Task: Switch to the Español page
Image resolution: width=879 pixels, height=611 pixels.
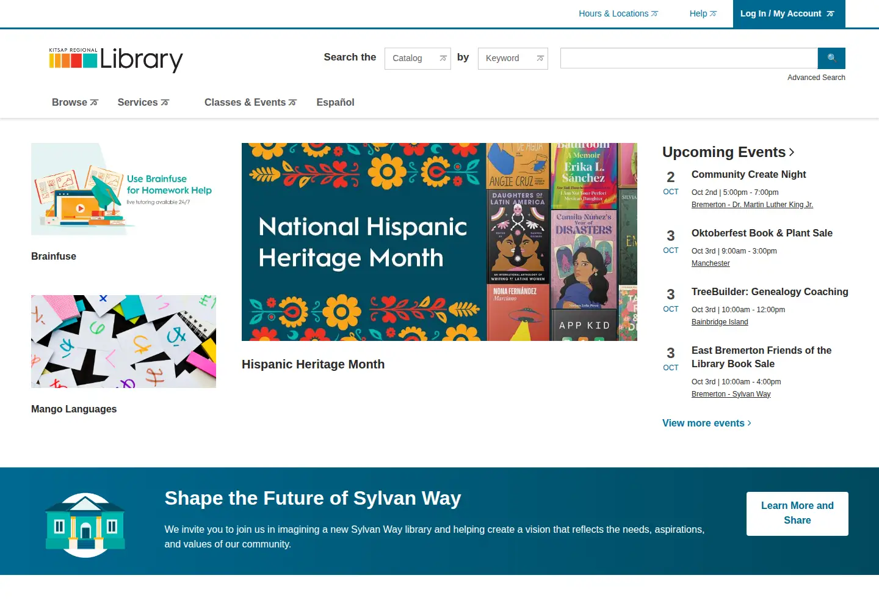Action: (x=335, y=102)
